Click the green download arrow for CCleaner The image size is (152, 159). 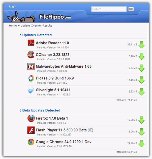tap(141, 56)
